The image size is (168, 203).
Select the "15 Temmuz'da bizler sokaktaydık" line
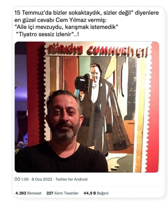pyautogui.click(x=86, y=13)
